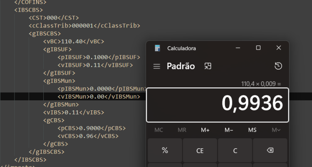Viewport: 312px width, 167px height.
Task: Click the opening <IBSCBS> tag
Action: point(28,10)
